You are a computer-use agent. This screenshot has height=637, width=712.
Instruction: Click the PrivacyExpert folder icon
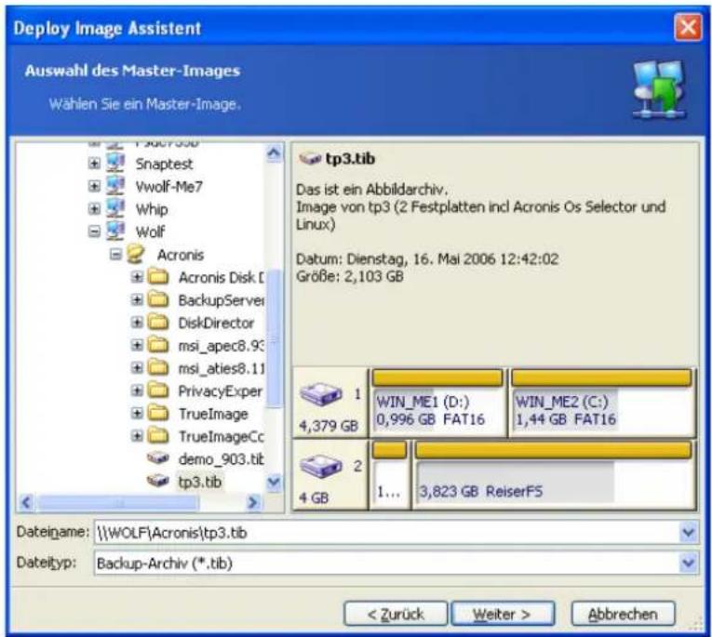(x=158, y=391)
